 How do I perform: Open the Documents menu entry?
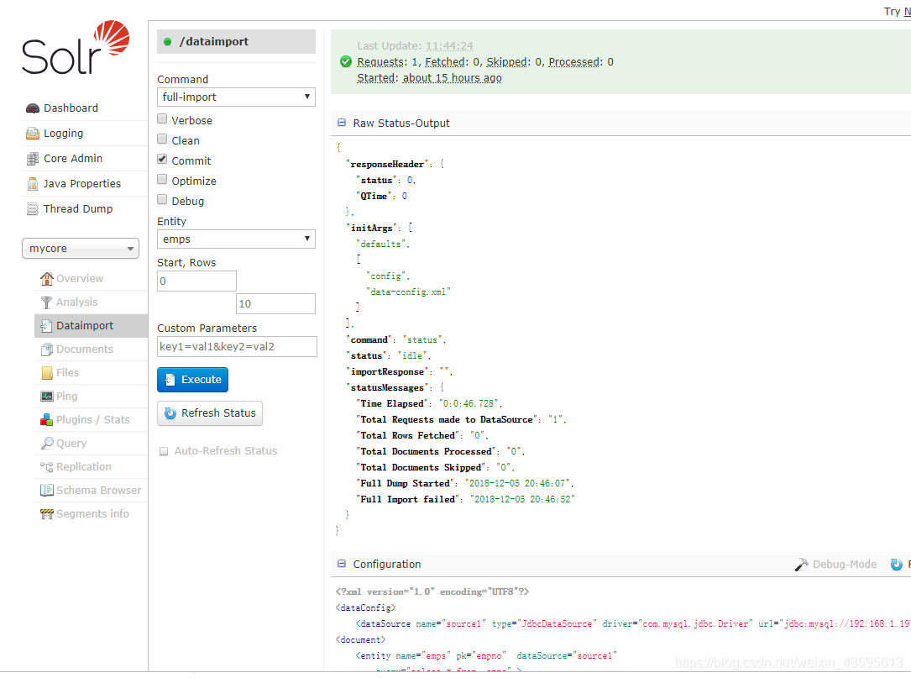pyautogui.click(x=85, y=350)
